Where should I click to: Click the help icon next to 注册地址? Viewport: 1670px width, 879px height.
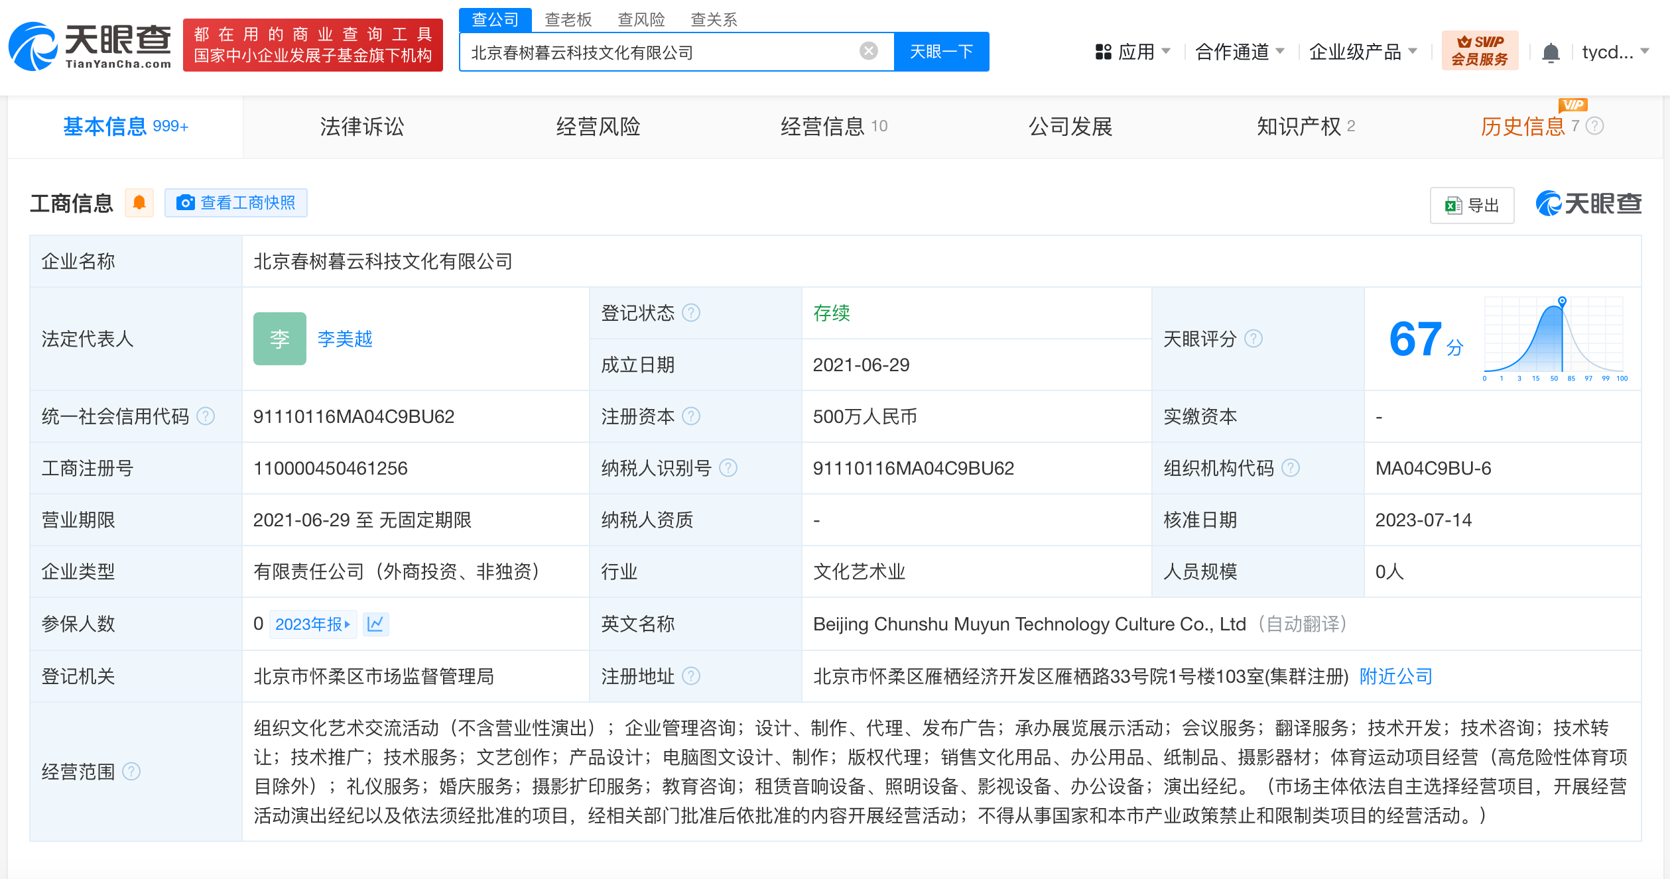[x=691, y=676]
